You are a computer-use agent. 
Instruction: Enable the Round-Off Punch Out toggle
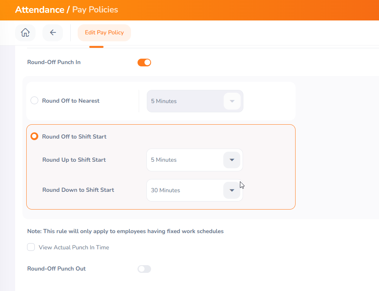[144, 269]
